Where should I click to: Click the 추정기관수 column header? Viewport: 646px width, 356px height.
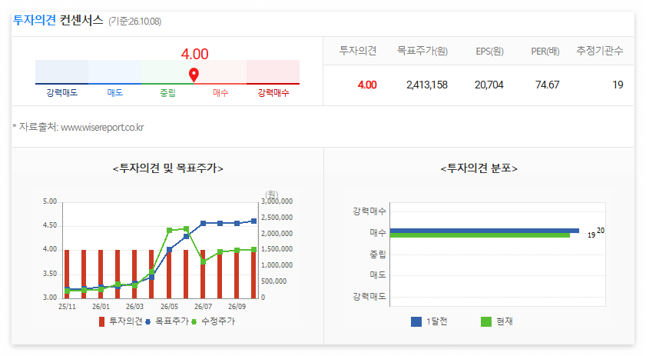599,51
